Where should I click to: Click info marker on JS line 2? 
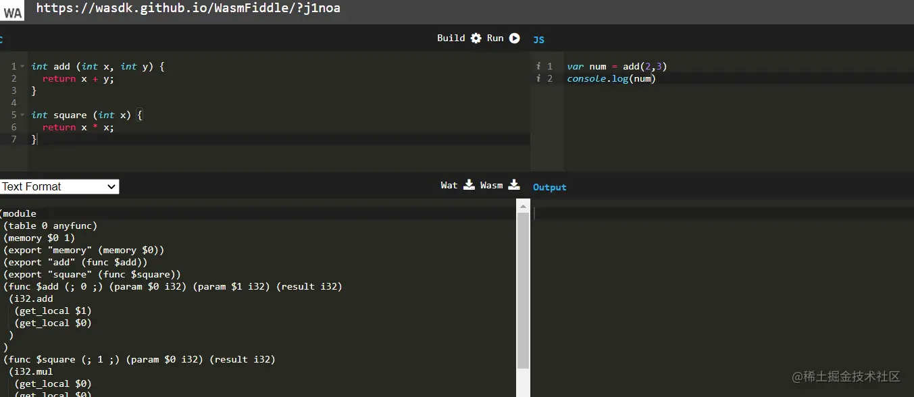tap(538, 78)
